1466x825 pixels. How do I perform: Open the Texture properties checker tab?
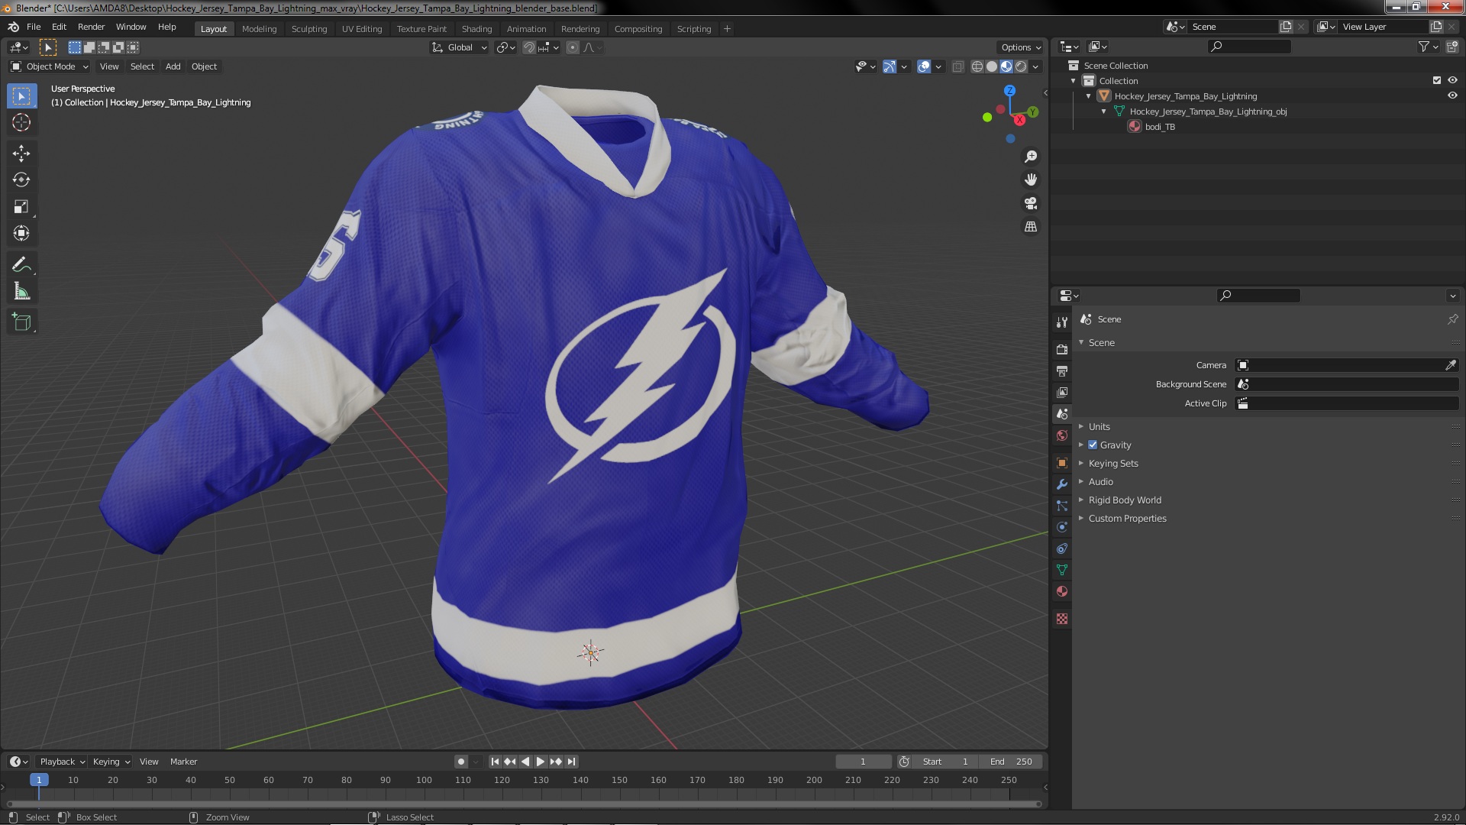point(1062,619)
